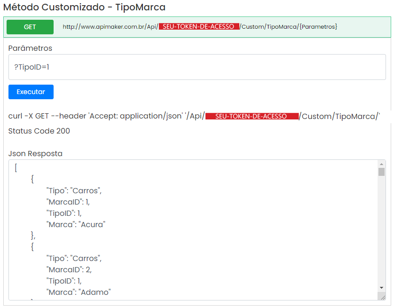Screen dimensions: 394x308
Task: Click the red token placeholder in the curl command
Action: [252, 117]
